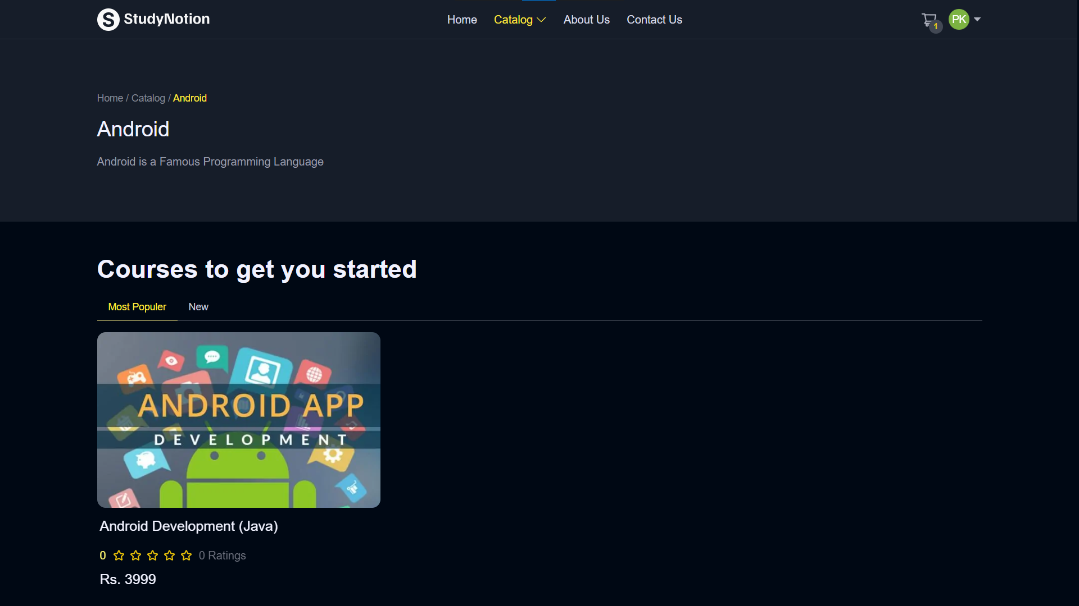The height and width of the screenshot is (606, 1079).
Task: Open the About Us page
Action: point(587,20)
